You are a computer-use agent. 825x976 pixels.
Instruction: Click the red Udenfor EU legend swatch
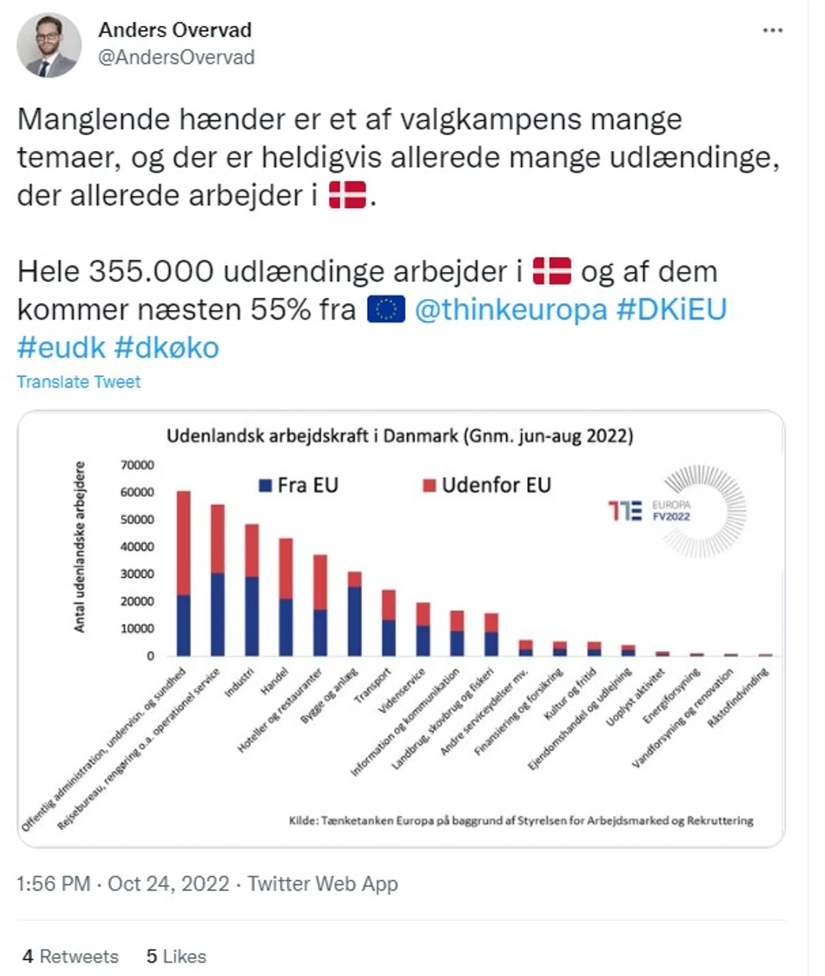[x=429, y=485]
